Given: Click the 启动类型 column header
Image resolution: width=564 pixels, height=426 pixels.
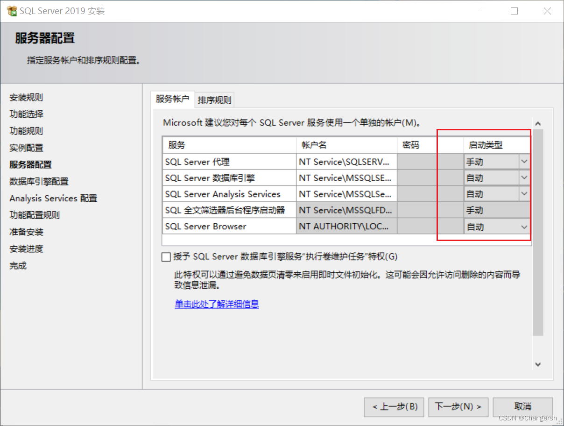Looking at the screenshot, I should click(x=497, y=145).
